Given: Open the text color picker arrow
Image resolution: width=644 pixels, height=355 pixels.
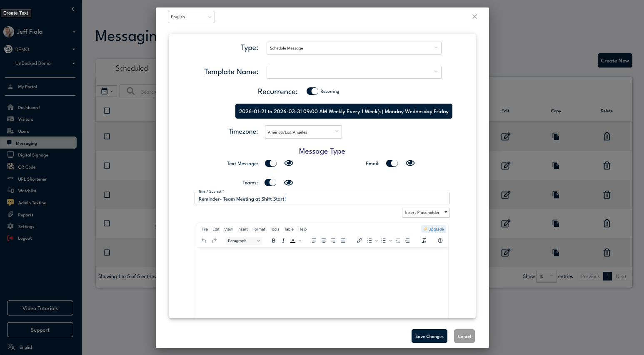Looking at the screenshot, I should click(300, 241).
